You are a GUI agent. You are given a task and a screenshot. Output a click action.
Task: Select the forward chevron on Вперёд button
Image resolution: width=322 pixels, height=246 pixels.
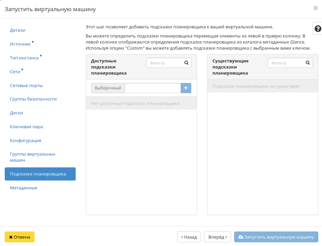click(x=225, y=237)
